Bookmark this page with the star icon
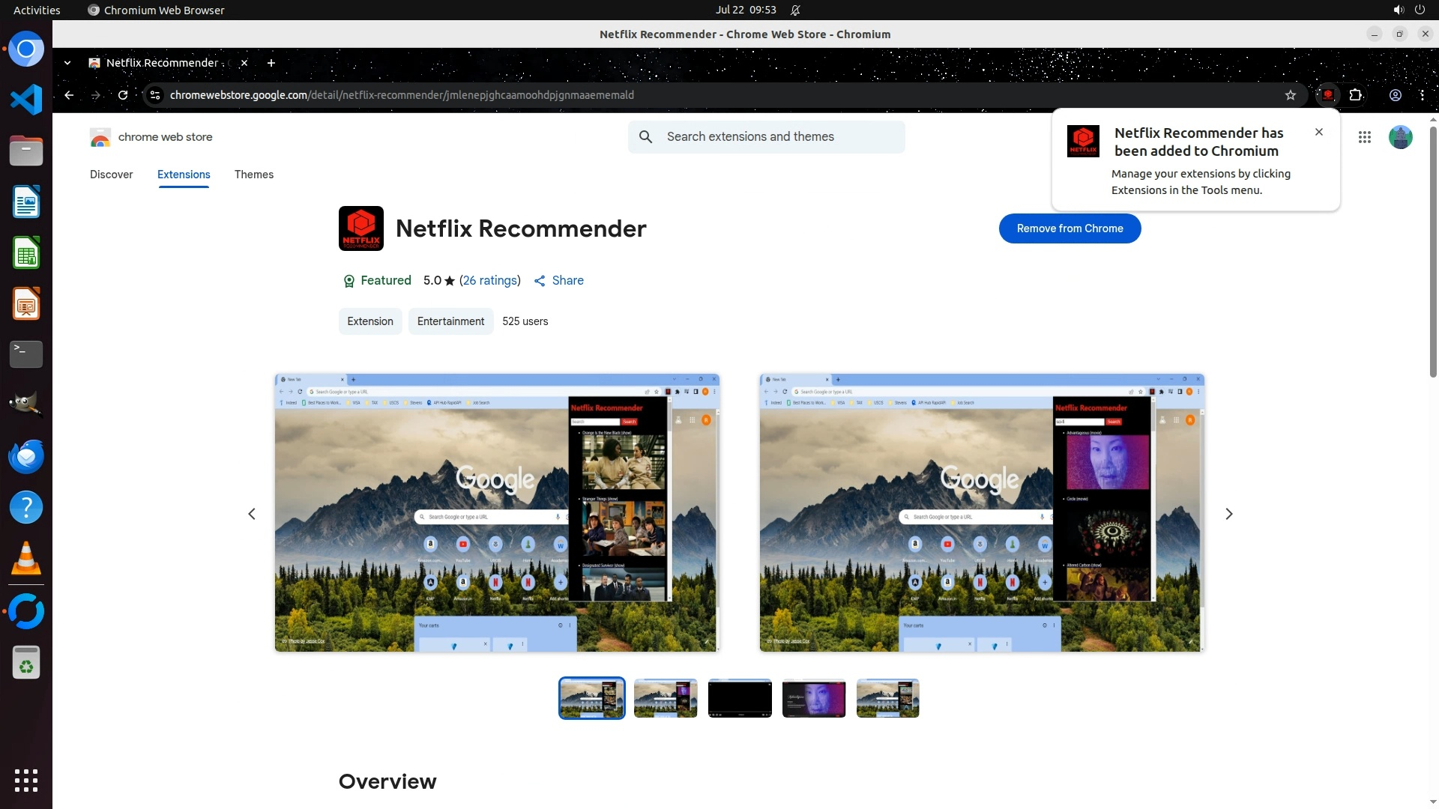The width and height of the screenshot is (1439, 809). point(1290,95)
